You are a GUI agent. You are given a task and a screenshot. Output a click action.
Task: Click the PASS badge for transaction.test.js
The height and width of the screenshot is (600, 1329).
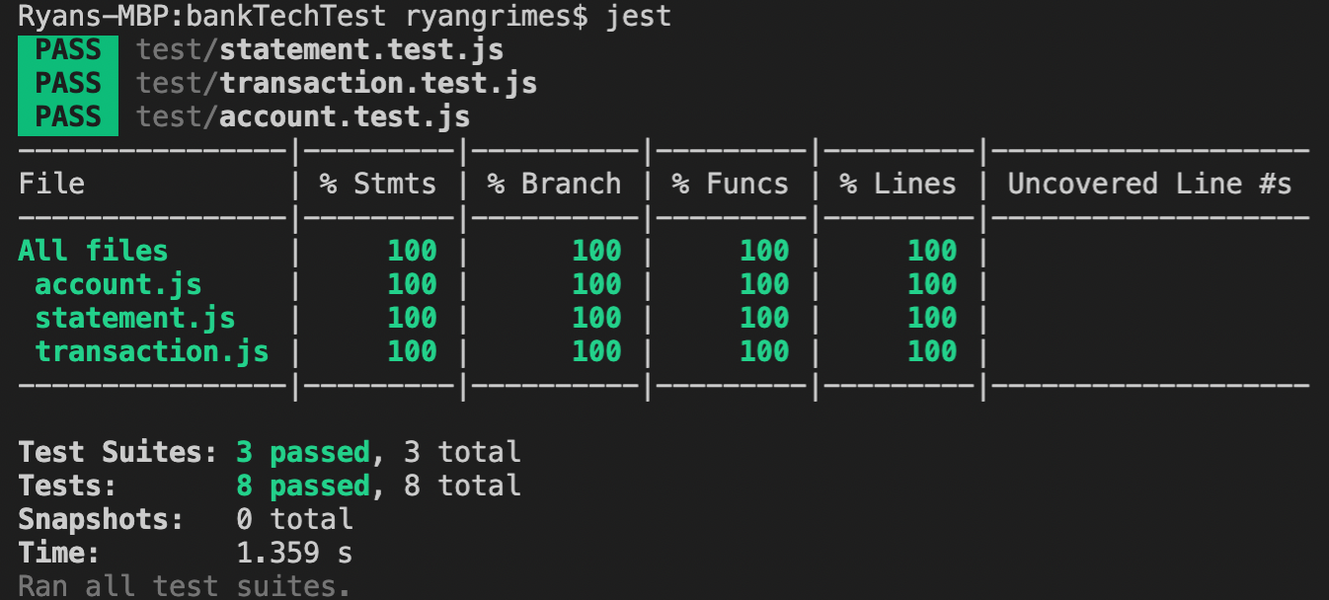[x=68, y=83]
